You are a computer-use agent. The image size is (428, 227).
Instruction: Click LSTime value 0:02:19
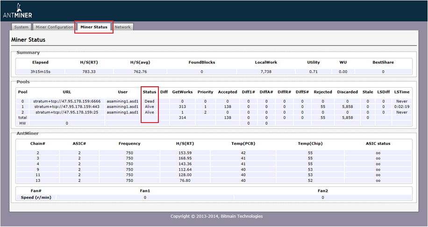402,107
